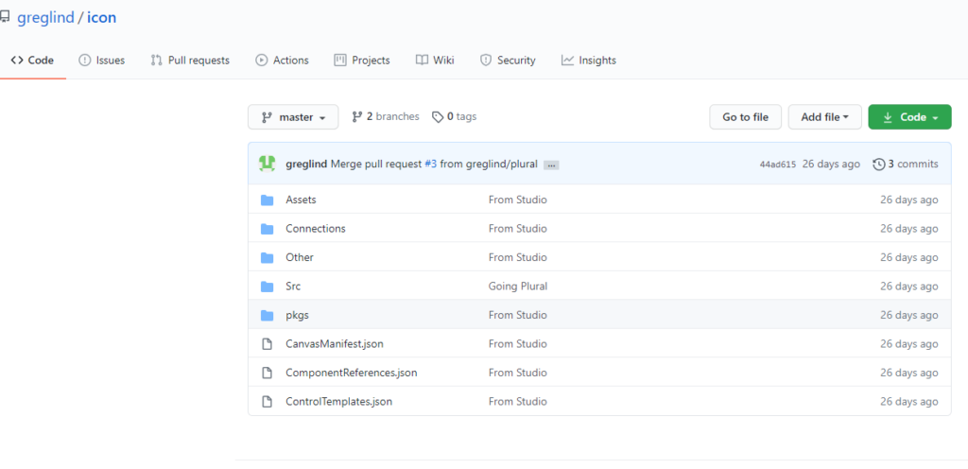Open the icon repository name link
Screen dimensions: 968x469
pyautogui.click(x=101, y=18)
